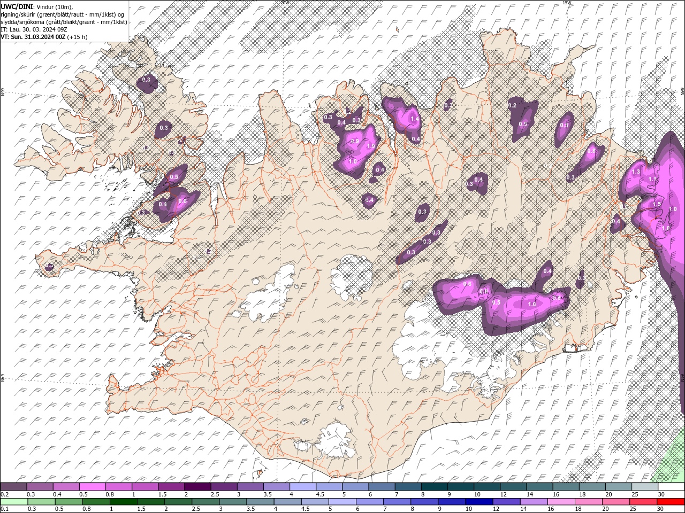
Task: Click the "1.4" snowfall value on map
Action: [x=414, y=119]
